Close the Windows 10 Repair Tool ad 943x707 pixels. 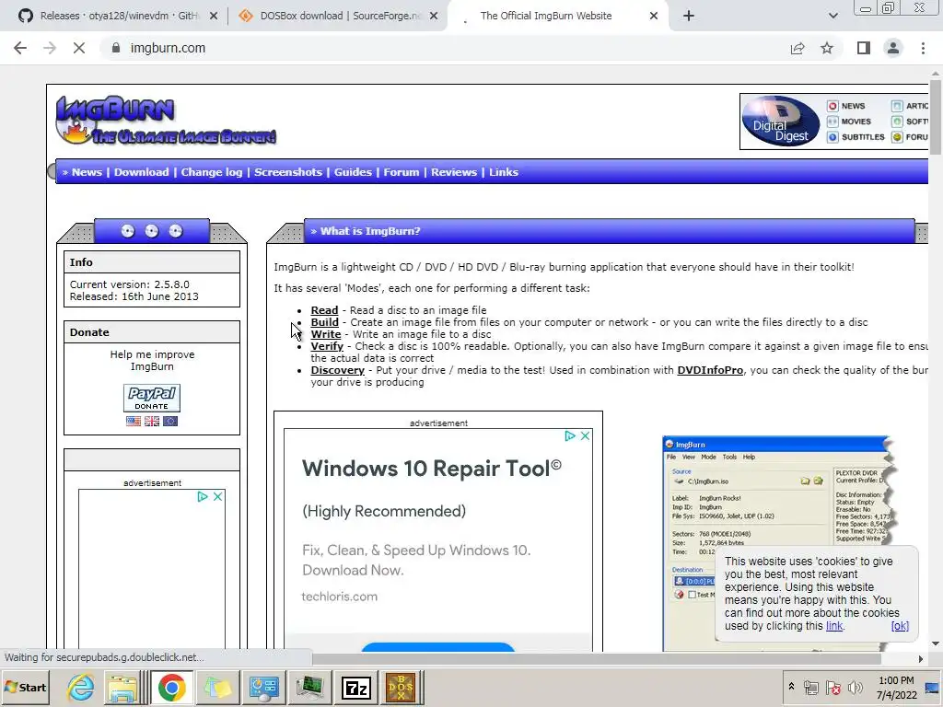coord(585,435)
